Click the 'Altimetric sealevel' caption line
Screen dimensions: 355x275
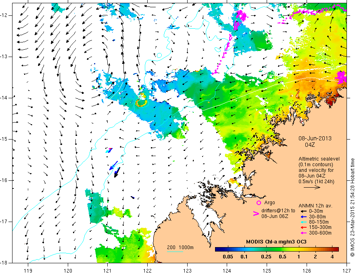(x=319, y=159)
